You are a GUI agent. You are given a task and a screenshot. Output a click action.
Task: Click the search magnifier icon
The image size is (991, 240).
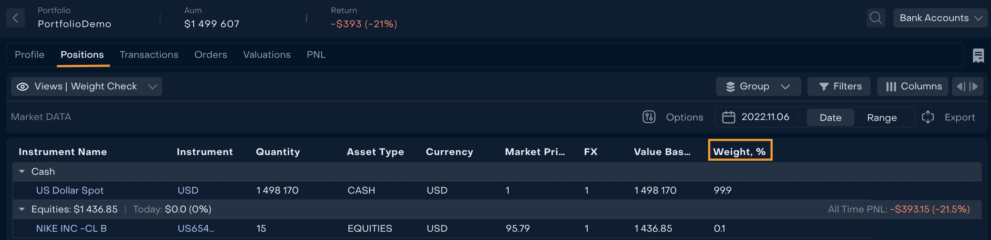pos(875,18)
